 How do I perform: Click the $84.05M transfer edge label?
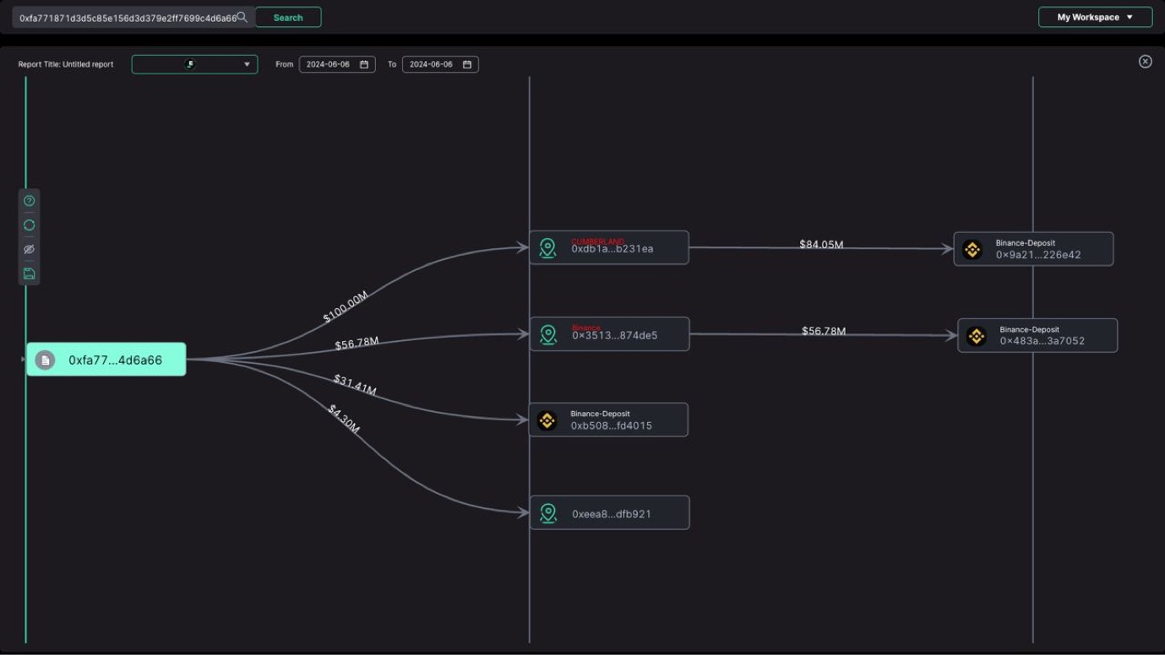(821, 245)
